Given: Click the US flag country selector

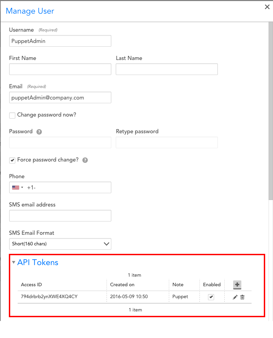Looking at the screenshot, I should tap(17, 187).
